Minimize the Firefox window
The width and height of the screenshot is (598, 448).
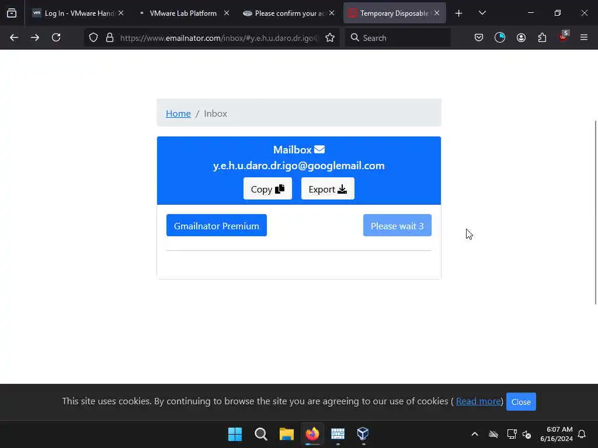531,13
